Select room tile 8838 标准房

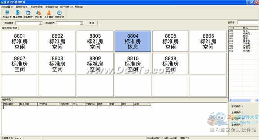[x=171, y=64]
